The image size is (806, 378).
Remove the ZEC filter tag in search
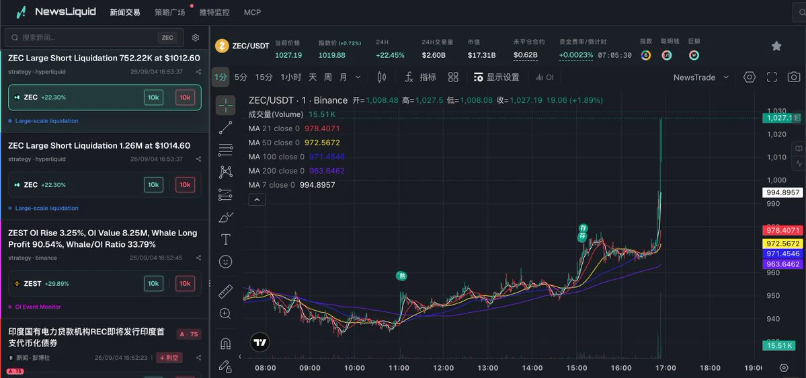click(167, 38)
